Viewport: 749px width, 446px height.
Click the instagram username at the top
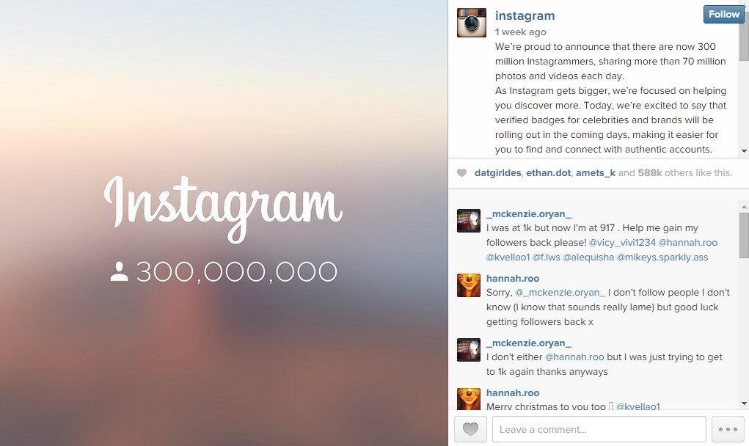(525, 15)
